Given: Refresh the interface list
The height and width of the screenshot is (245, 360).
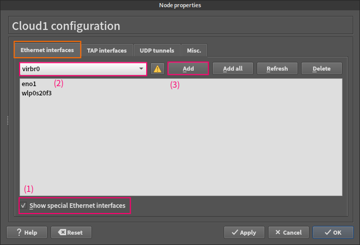Looking at the screenshot, I should (x=277, y=69).
